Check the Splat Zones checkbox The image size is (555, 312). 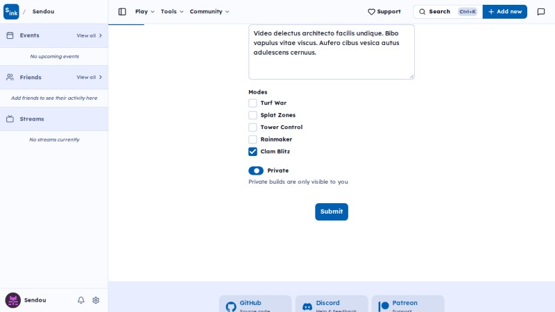[253, 115]
